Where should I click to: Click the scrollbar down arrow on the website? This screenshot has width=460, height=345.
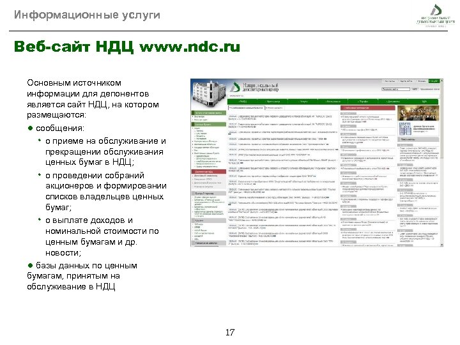tap(441, 245)
